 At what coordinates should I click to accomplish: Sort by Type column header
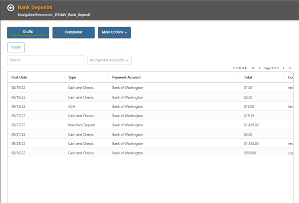[72, 78]
